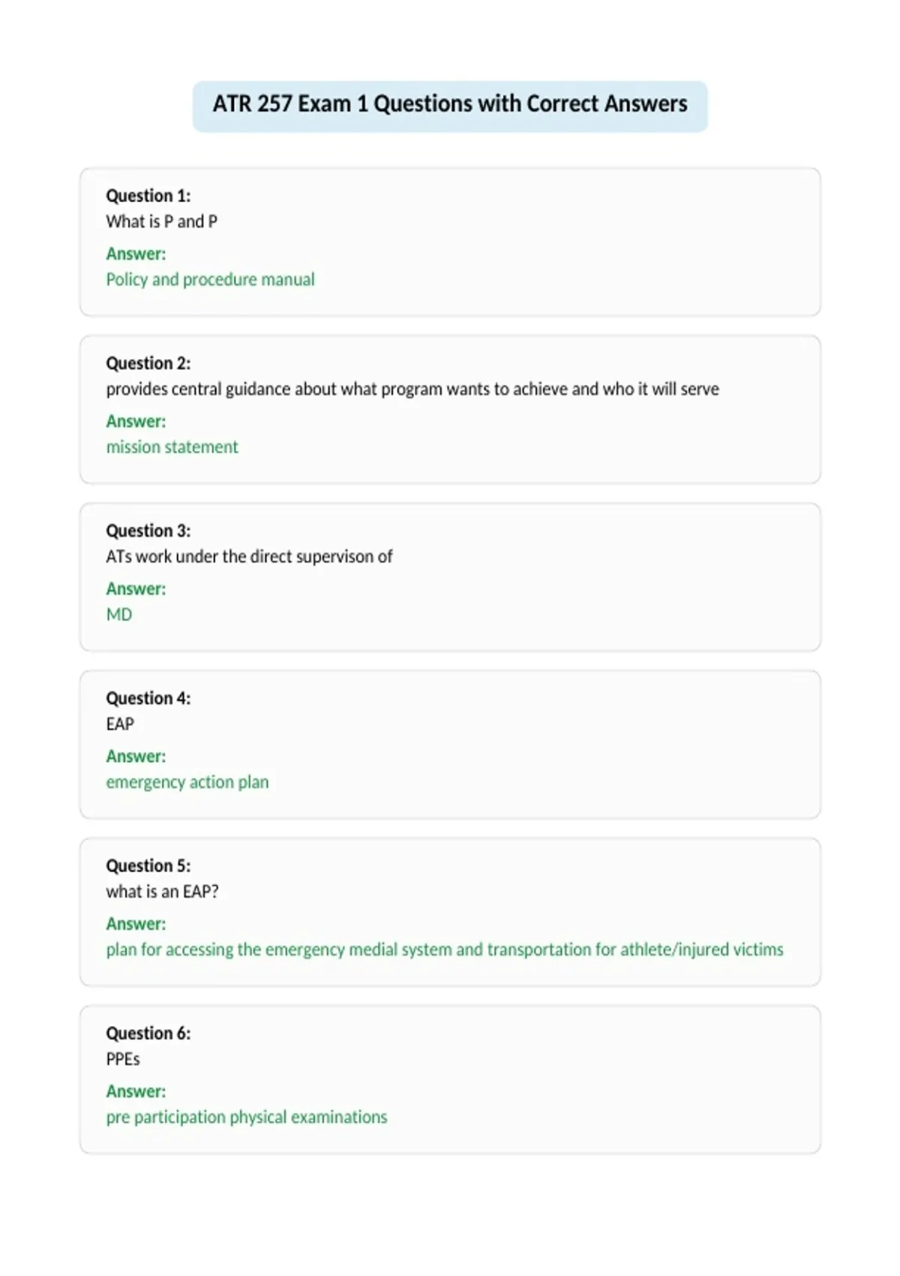Select the Question 5 heading
Screen dimensions: 900x1276
tap(148, 865)
